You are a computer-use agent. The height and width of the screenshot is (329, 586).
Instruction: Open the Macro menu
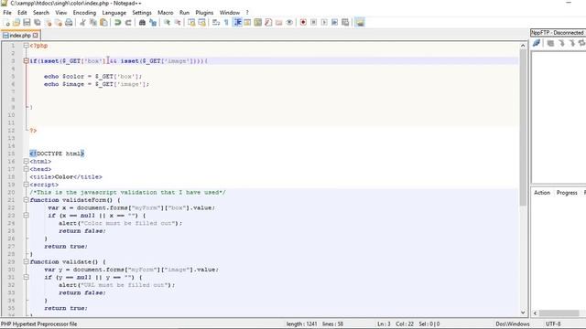(x=165, y=12)
